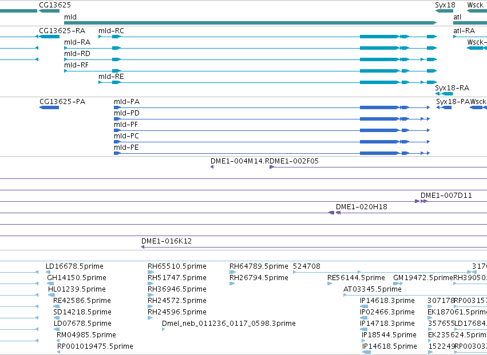This screenshot has height=355, width=487.
Task: Click the DME1-007D11 clone label
Action: 446,196
